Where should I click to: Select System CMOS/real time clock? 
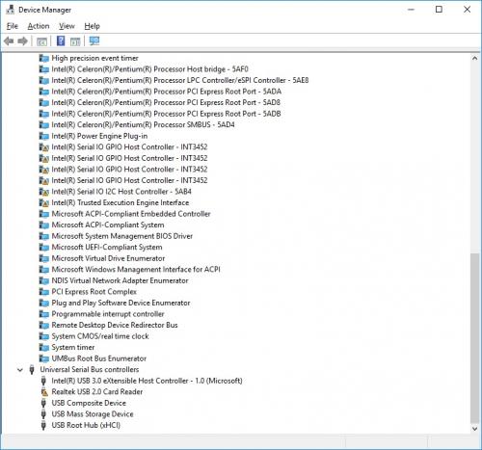(100, 336)
